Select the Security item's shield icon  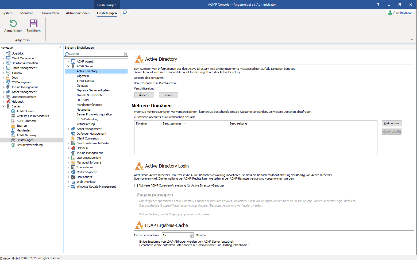8,72
